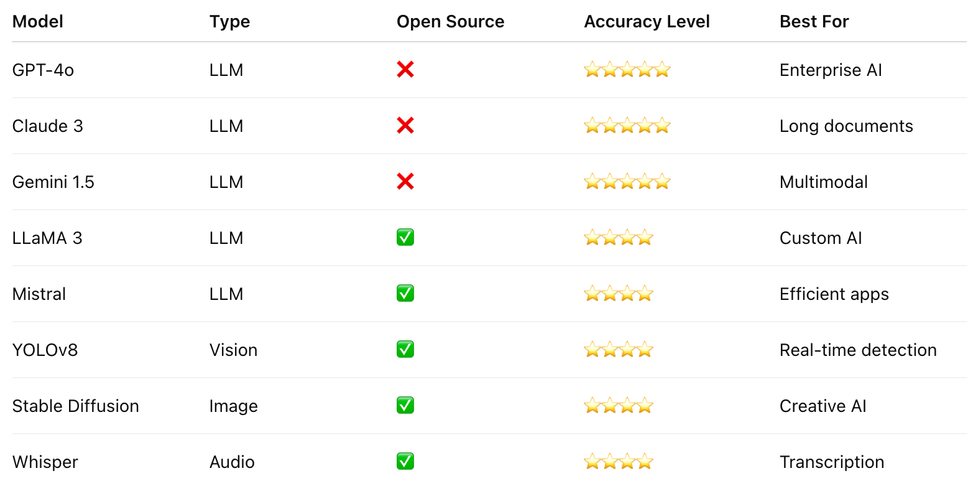Click the five-star rating for GPT-4o
Image resolution: width=968 pixels, height=481 pixels.
coord(627,70)
